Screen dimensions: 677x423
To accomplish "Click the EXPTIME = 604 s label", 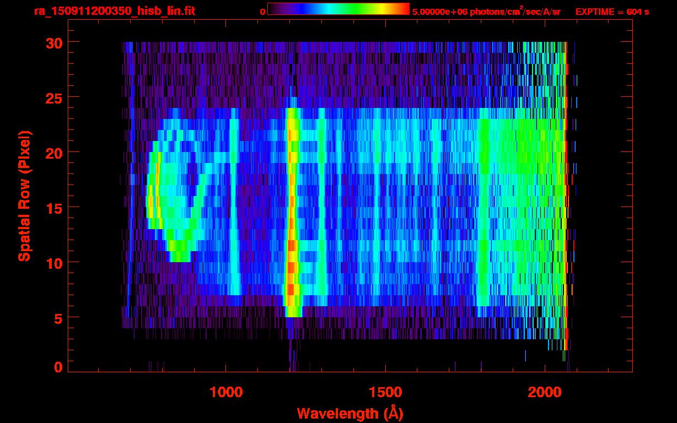I will coord(612,12).
